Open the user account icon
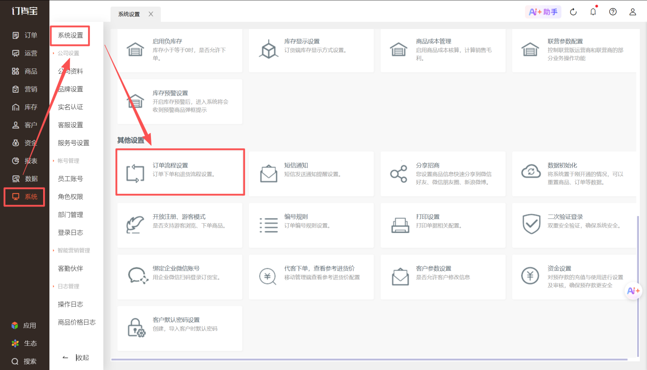Image resolution: width=647 pixels, height=370 pixels. pos(633,12)
